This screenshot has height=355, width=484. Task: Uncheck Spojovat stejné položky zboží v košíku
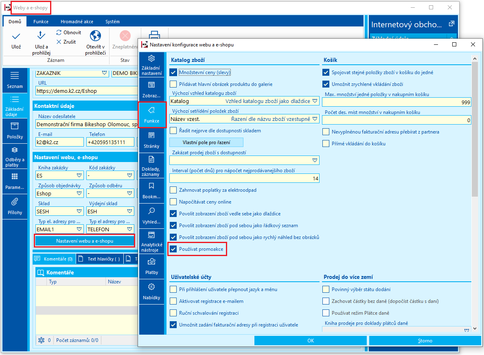[326, 72]
